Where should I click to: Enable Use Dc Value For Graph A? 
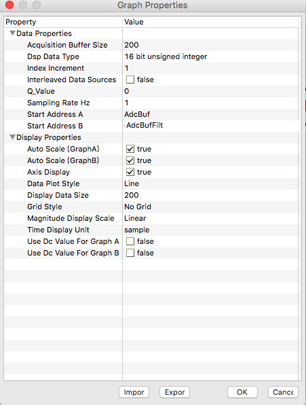click(130, 241)
